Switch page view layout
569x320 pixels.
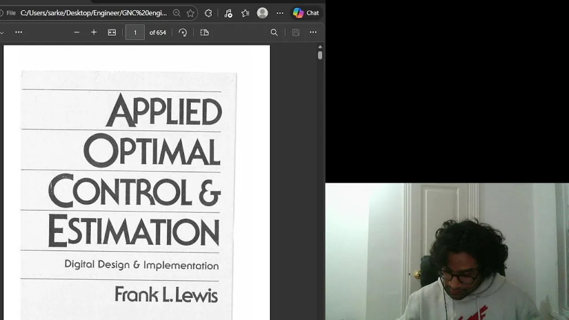tap(204, 32)
